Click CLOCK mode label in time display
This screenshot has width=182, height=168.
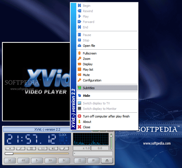63,135
